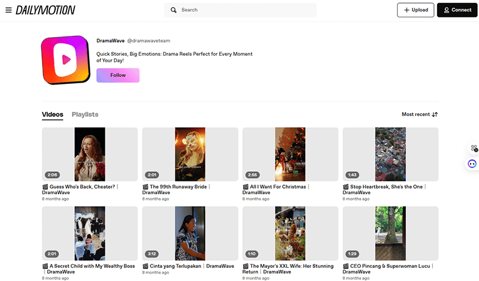Click the clapperboard icon beside The 99th Runaway Bride
The width and height of the screenshot is (479, 281).
(145, 187)
